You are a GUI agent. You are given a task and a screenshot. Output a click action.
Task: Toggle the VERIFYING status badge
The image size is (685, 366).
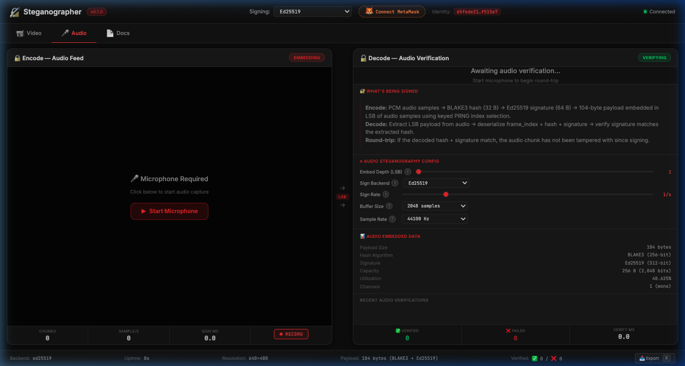tap(655, 58)
